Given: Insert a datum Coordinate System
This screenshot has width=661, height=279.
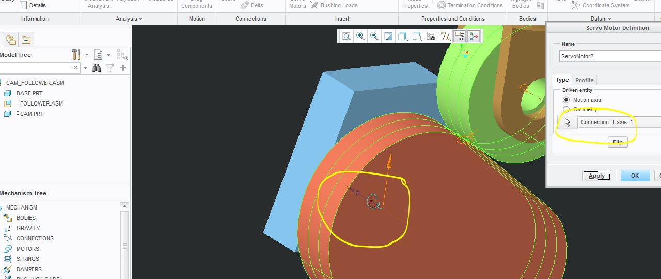Looking at the screenshot, I should (x=601, y=5).
